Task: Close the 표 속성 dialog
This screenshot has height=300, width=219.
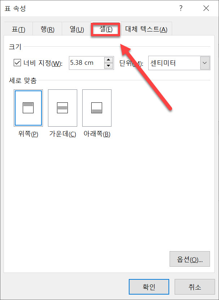Action: tap(206, 8)
